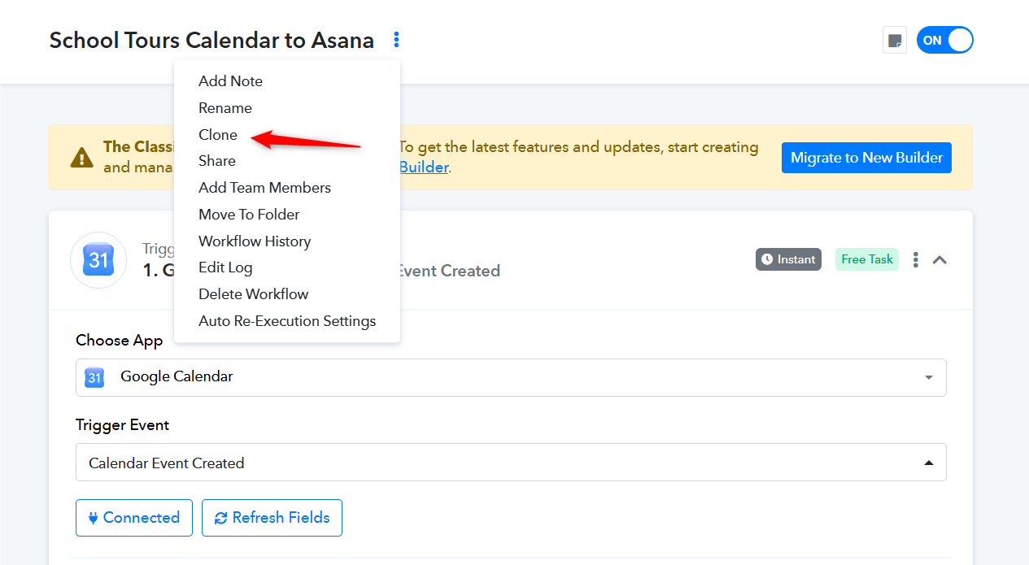The image size is (1029, 565).
Task: Click the Refresh Fields button
Action: [x=272, y=518]
